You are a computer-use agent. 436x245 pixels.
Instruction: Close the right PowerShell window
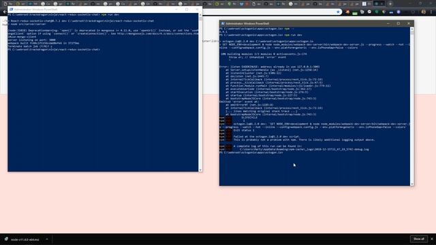[x=409, y=24]
